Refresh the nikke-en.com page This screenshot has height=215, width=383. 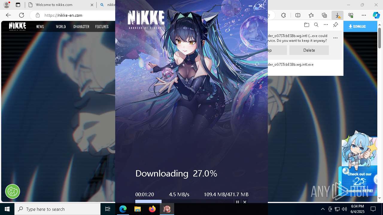tap(22, 15)
